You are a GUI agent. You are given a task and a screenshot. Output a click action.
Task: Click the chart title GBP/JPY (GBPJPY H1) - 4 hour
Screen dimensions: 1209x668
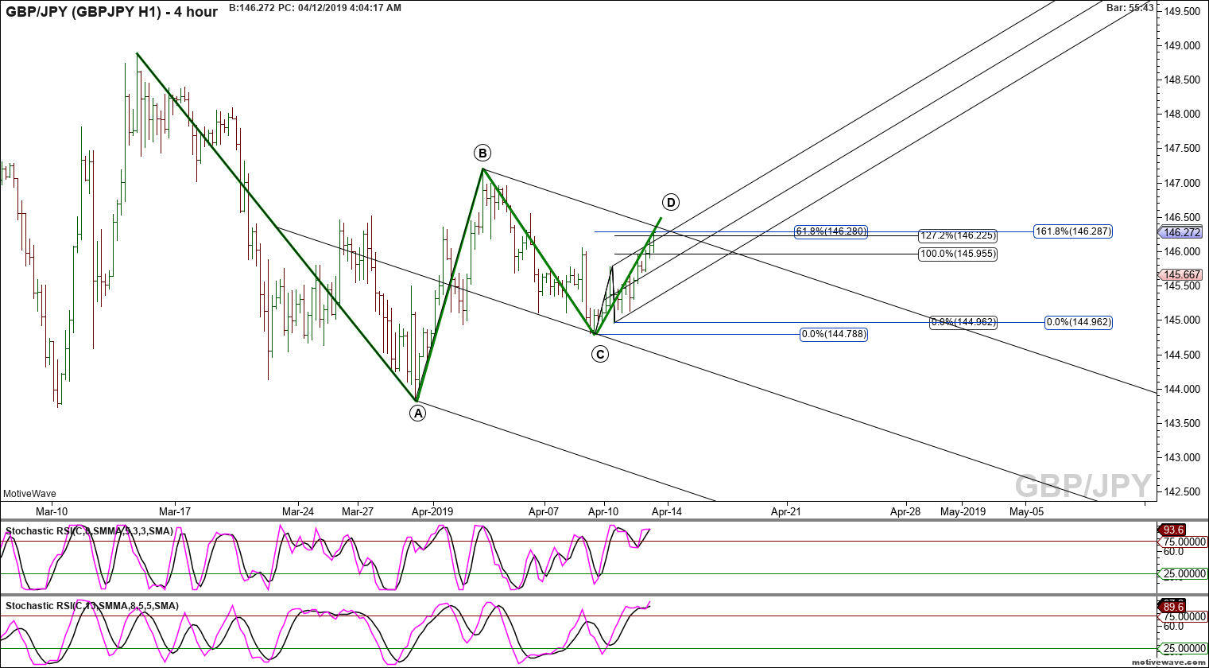(112, 11)
